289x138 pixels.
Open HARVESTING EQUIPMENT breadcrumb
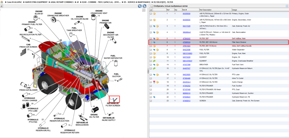coord(36,2)
